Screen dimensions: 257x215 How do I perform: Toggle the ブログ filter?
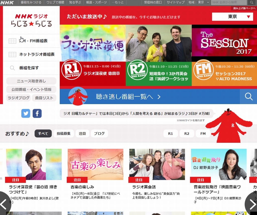tap(99, 133)
